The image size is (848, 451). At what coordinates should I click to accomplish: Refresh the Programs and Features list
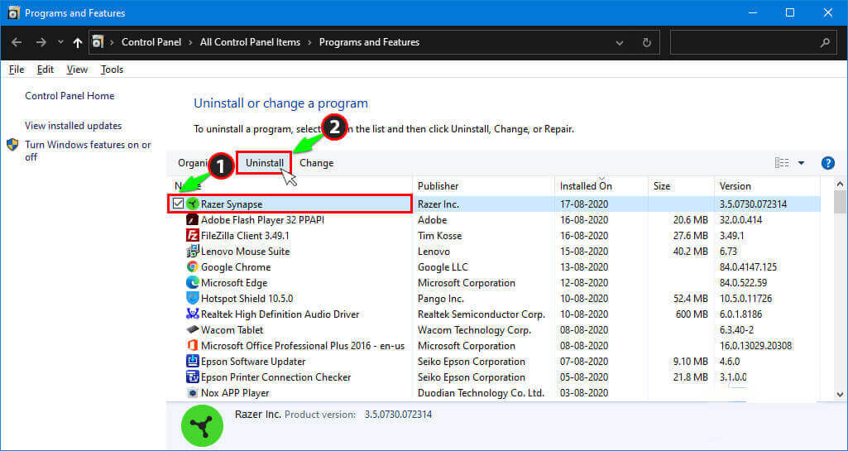tap(646, 42)
